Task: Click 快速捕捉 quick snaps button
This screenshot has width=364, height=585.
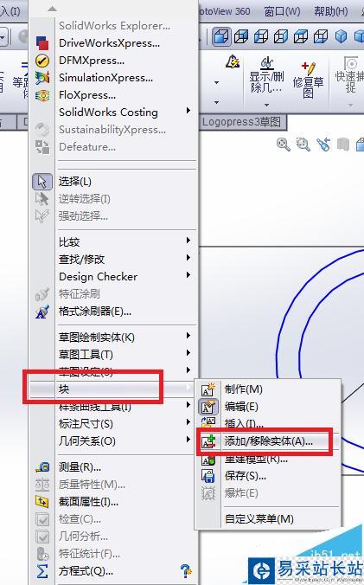Action: [349, 76]
